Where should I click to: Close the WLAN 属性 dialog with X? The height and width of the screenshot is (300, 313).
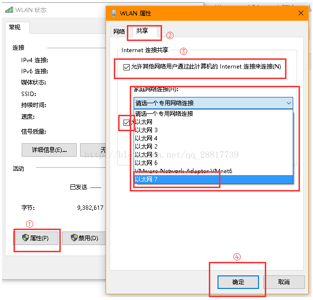click(x=301, y=13)
